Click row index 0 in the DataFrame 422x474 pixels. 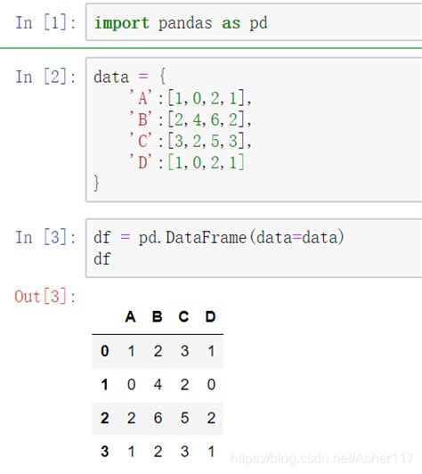pyautogui.click(x=105, y=351)
